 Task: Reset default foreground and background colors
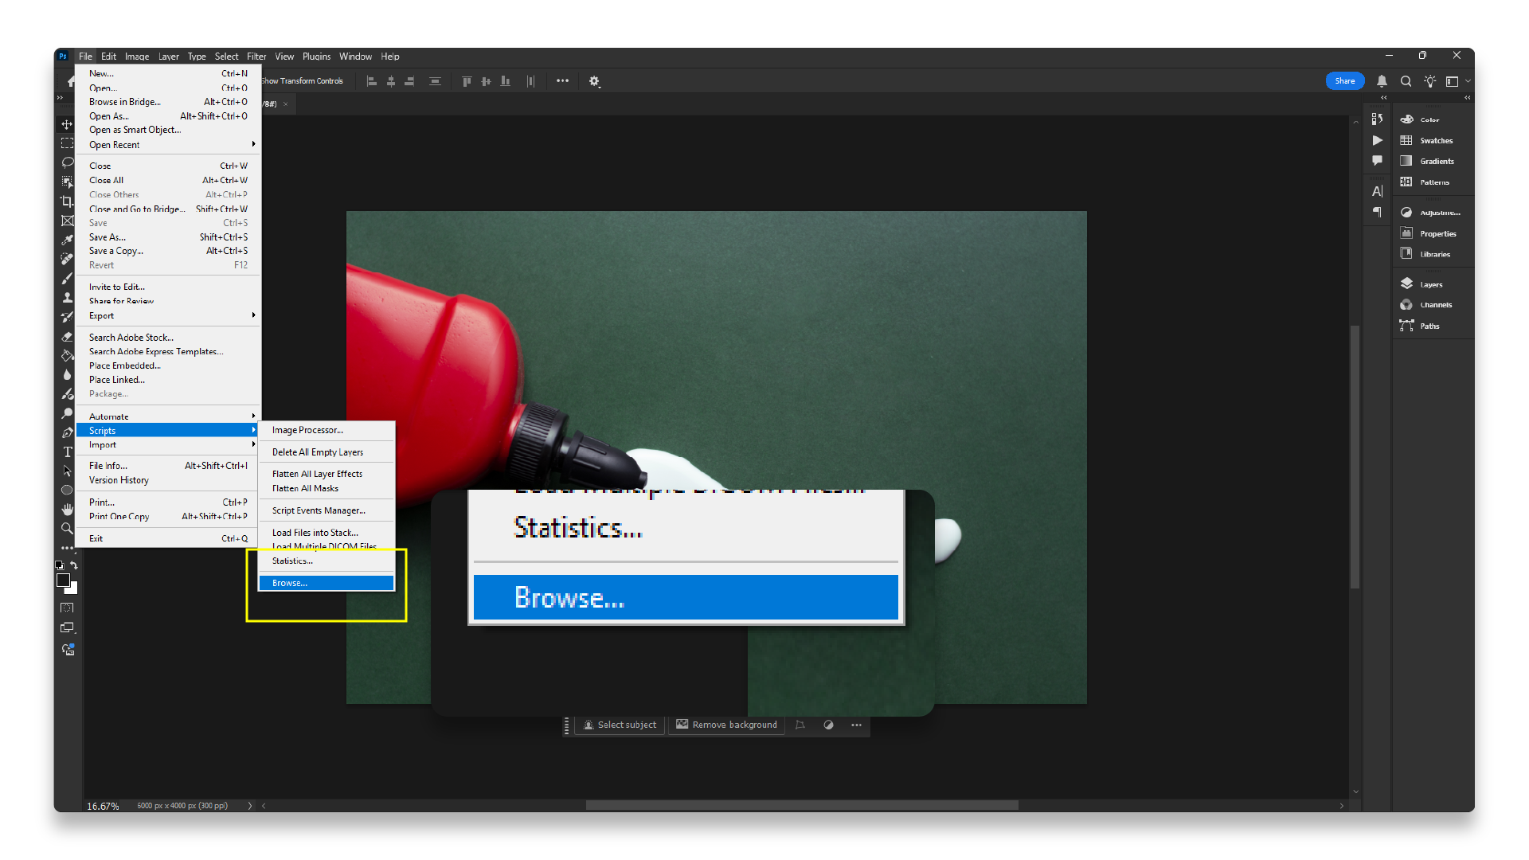[x=59, y=565]
